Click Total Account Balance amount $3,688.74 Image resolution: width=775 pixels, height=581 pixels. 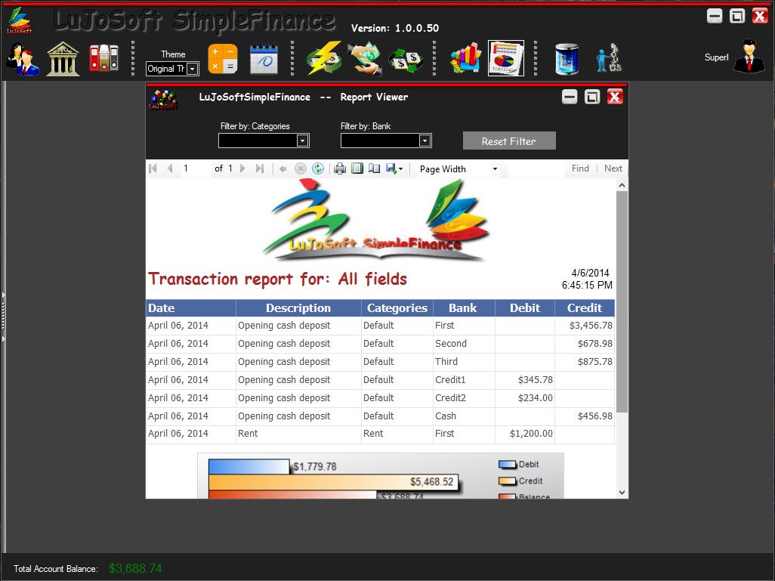click(135, 569)
